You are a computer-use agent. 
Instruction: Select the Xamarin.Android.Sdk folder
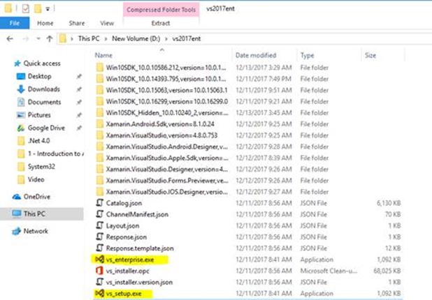160,124
